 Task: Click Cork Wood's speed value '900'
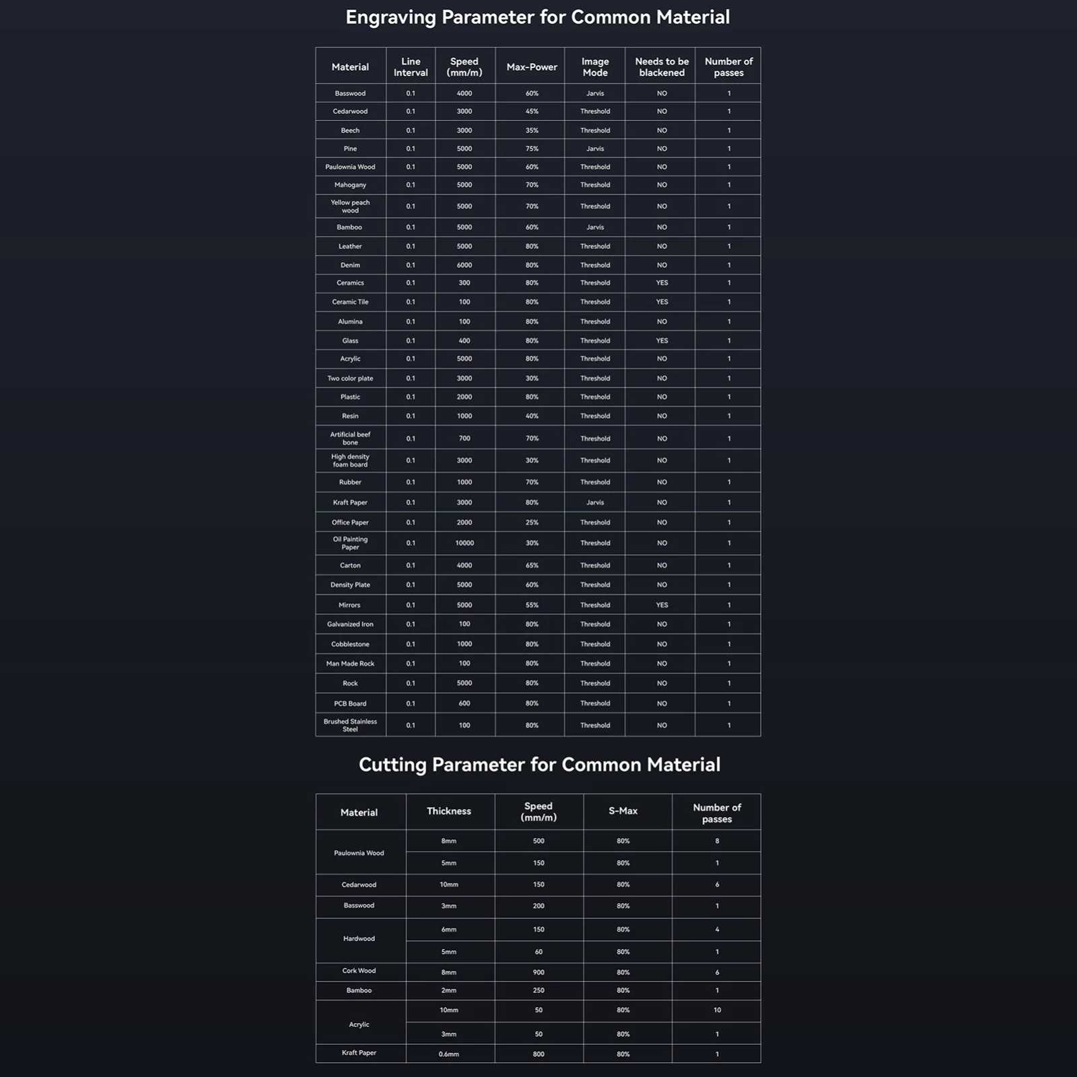(538, 973)
